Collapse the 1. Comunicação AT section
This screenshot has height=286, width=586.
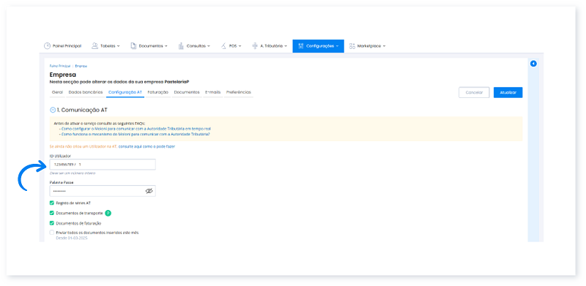[x=53, y=110]
